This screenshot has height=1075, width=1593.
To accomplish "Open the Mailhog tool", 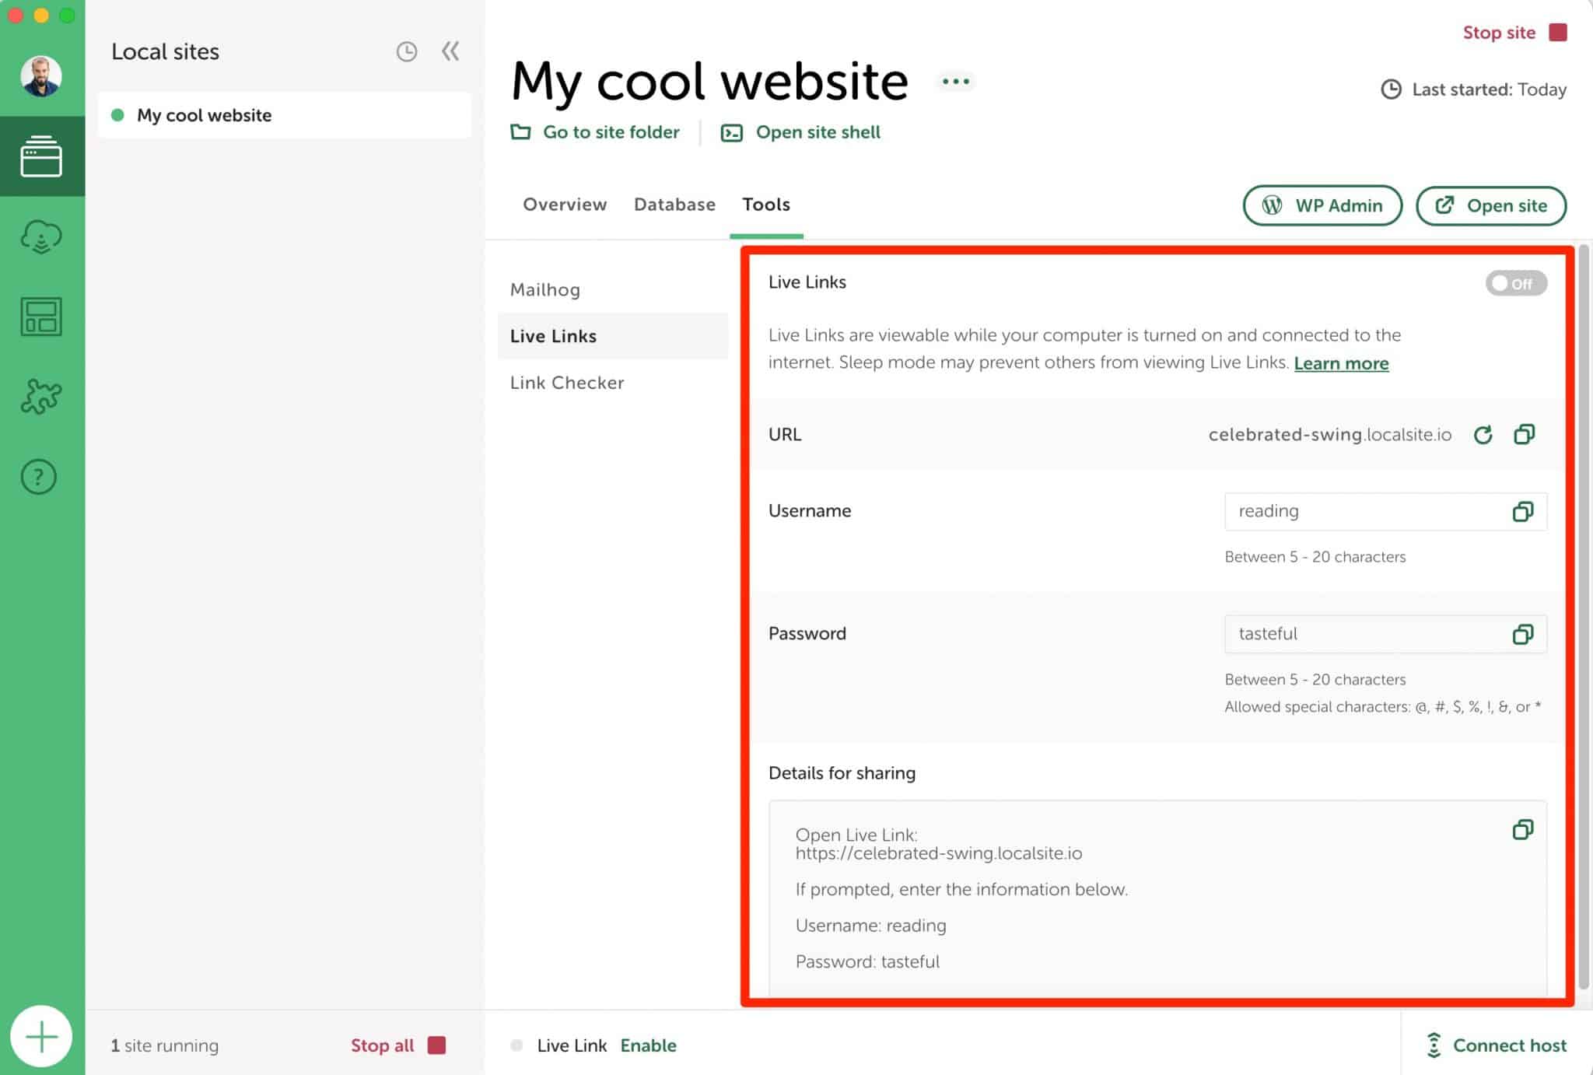I will tap(544, 289).
